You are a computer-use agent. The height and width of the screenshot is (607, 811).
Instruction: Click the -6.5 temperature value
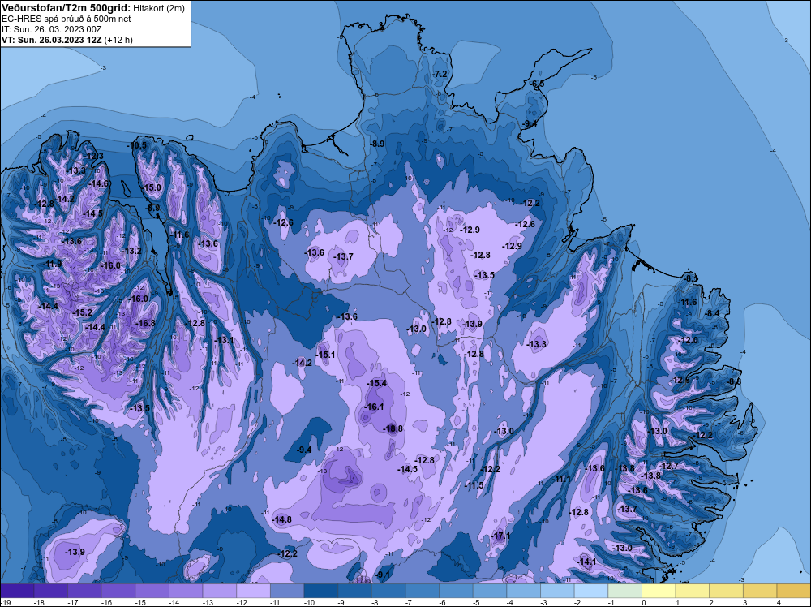(536, 84)
